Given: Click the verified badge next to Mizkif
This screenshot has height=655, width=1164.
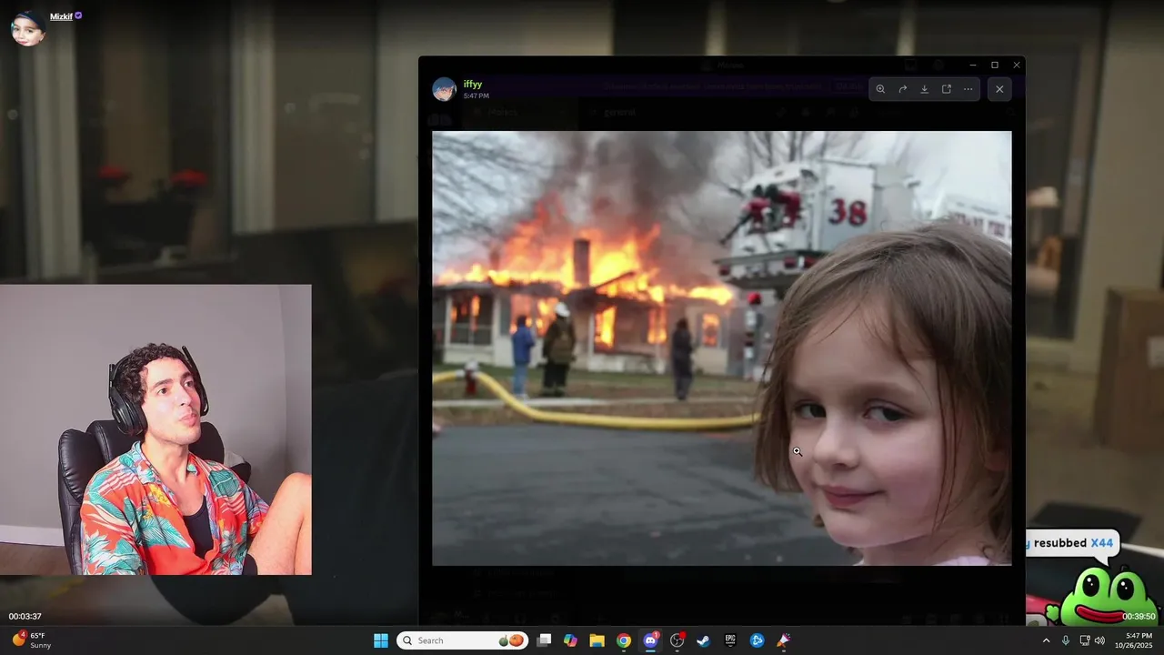Looking at the screenshot, I should (x=79, y=16).
